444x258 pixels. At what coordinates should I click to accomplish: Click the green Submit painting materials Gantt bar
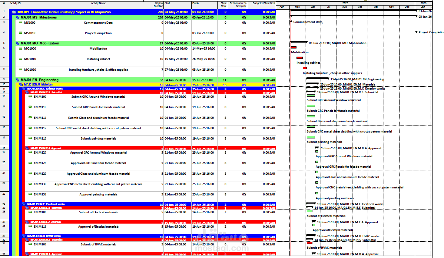311,137
